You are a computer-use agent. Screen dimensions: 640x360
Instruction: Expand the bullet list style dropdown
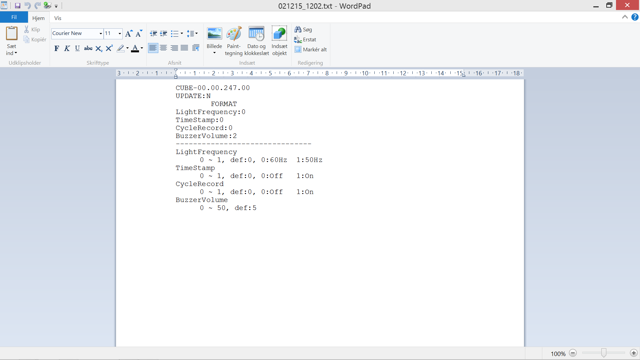pyautogui.click(x=182, y=33)
